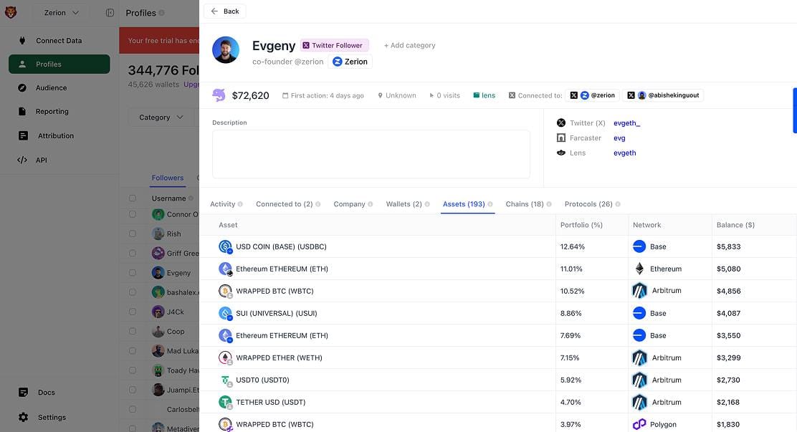Click the Reporting sidebar icon
The width and height of the screenshot is (797, 432).
click(23, 112)
